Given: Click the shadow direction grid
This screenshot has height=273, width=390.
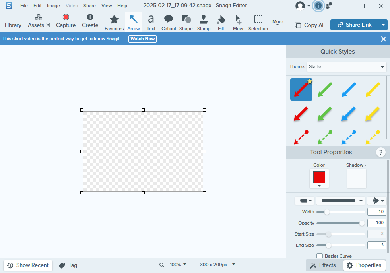Looking at the screenshot, I should tap(357, 178).
